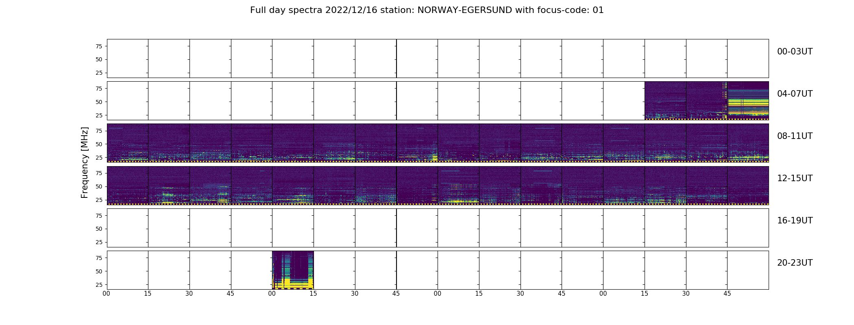Viewport: 854px width, 325px height.
Task: Select the '25' tick in the 20-23UT row
Action: 99,285
